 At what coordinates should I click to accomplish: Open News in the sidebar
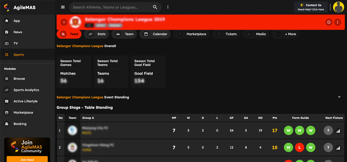click(x=27, y=32)
